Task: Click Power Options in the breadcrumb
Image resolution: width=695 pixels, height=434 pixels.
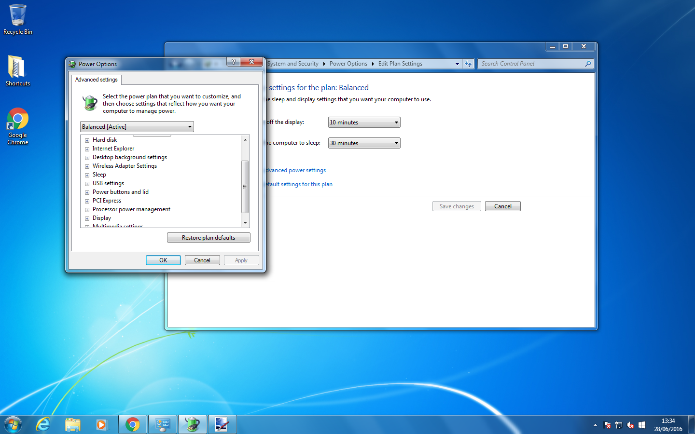Action: [x=348, y=64]
